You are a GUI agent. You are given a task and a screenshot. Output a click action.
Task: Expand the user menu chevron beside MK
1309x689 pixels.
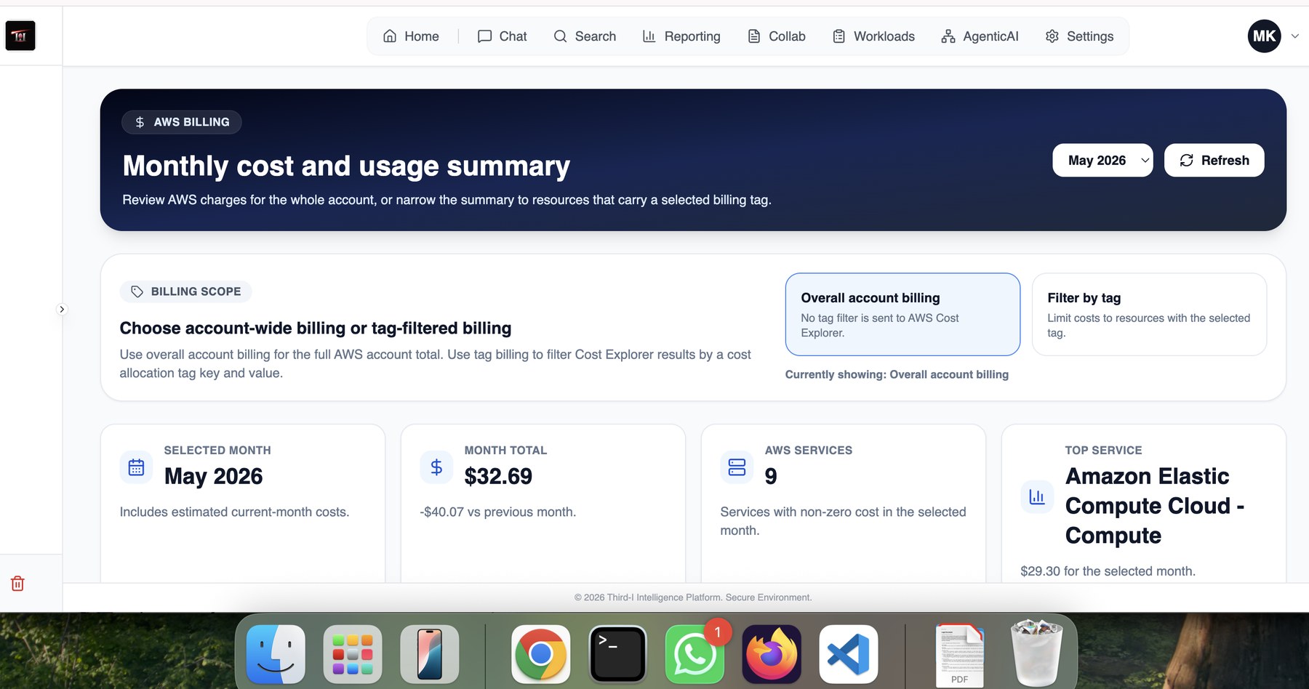coord(1294,36)
